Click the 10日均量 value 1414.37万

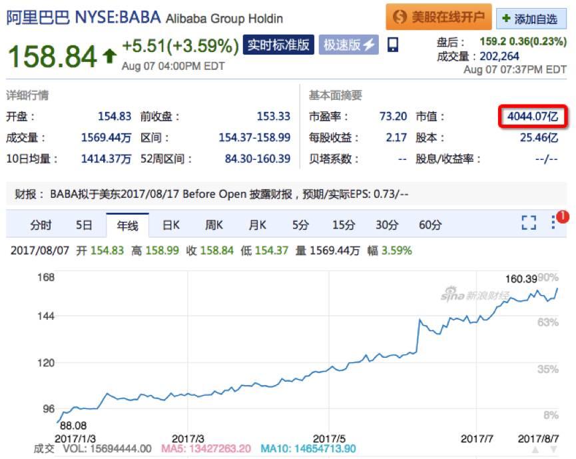click(x=106, y=159)
